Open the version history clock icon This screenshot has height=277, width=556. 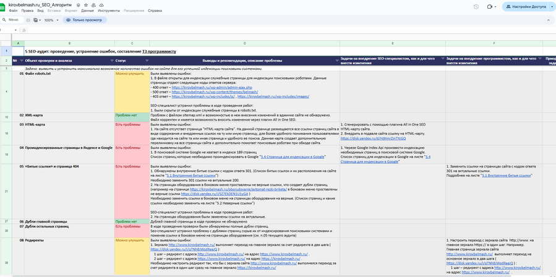click(x=476, y=7)
